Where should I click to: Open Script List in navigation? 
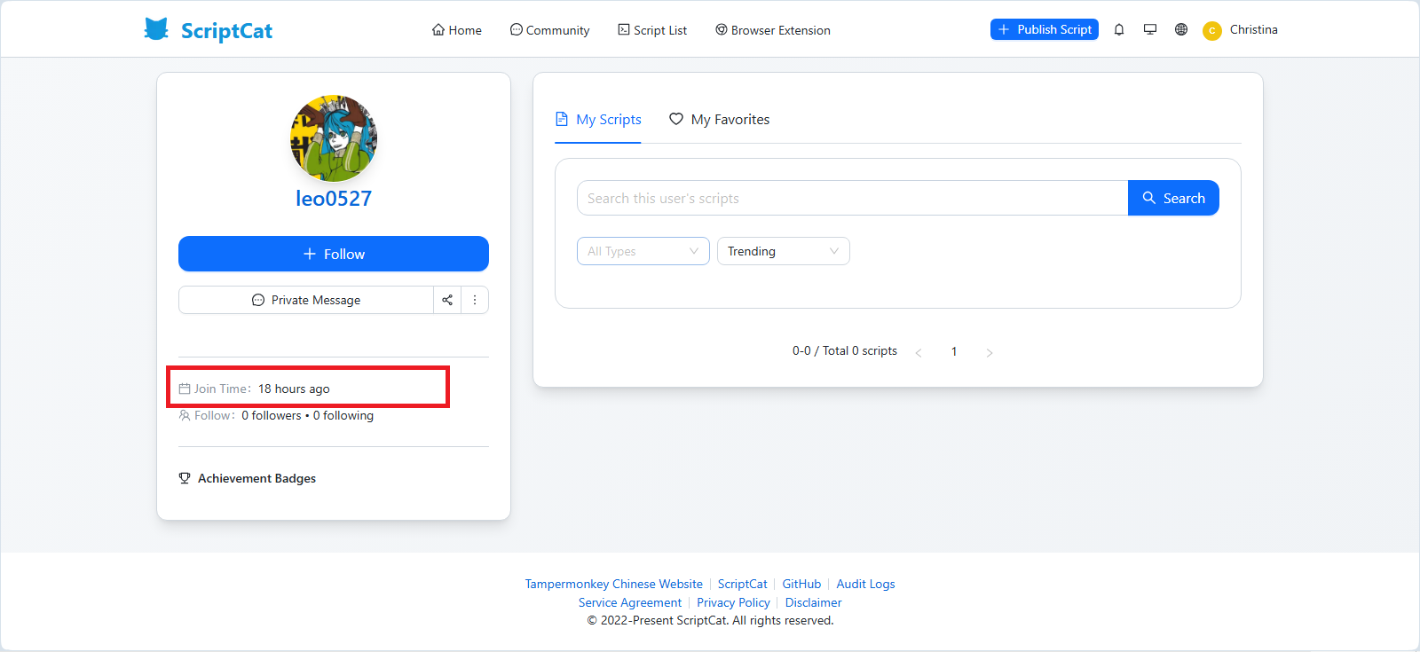(652, 30)
